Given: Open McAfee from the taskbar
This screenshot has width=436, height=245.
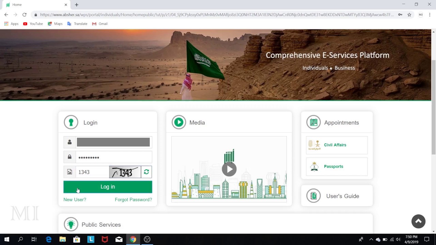Looking at the screenshot, I should click(105, 239).
